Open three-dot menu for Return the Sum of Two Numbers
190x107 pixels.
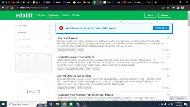point(169,57)
